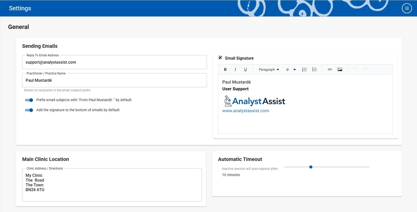Toggle bold formatting in signature editor
The image size is (417, 212).
point(225,69)
